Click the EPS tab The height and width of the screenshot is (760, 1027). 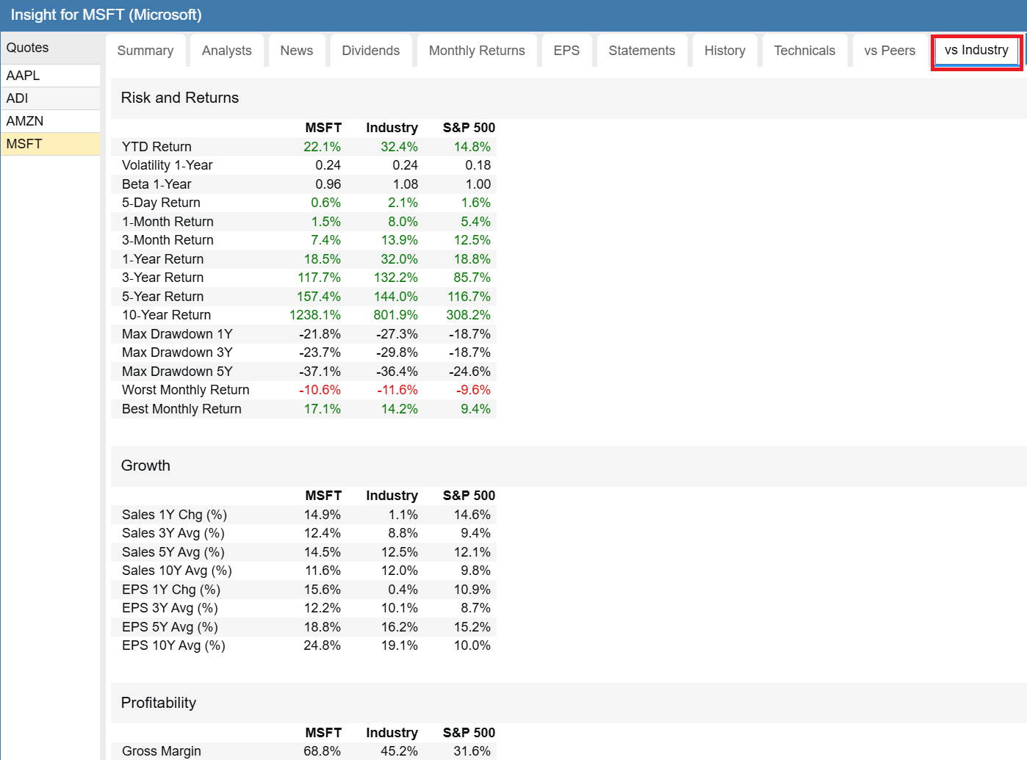566,51
